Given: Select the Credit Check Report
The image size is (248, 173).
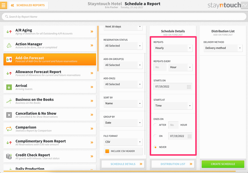Looking at the screenshot, I should pyautogui.click(x=50, y=156).
